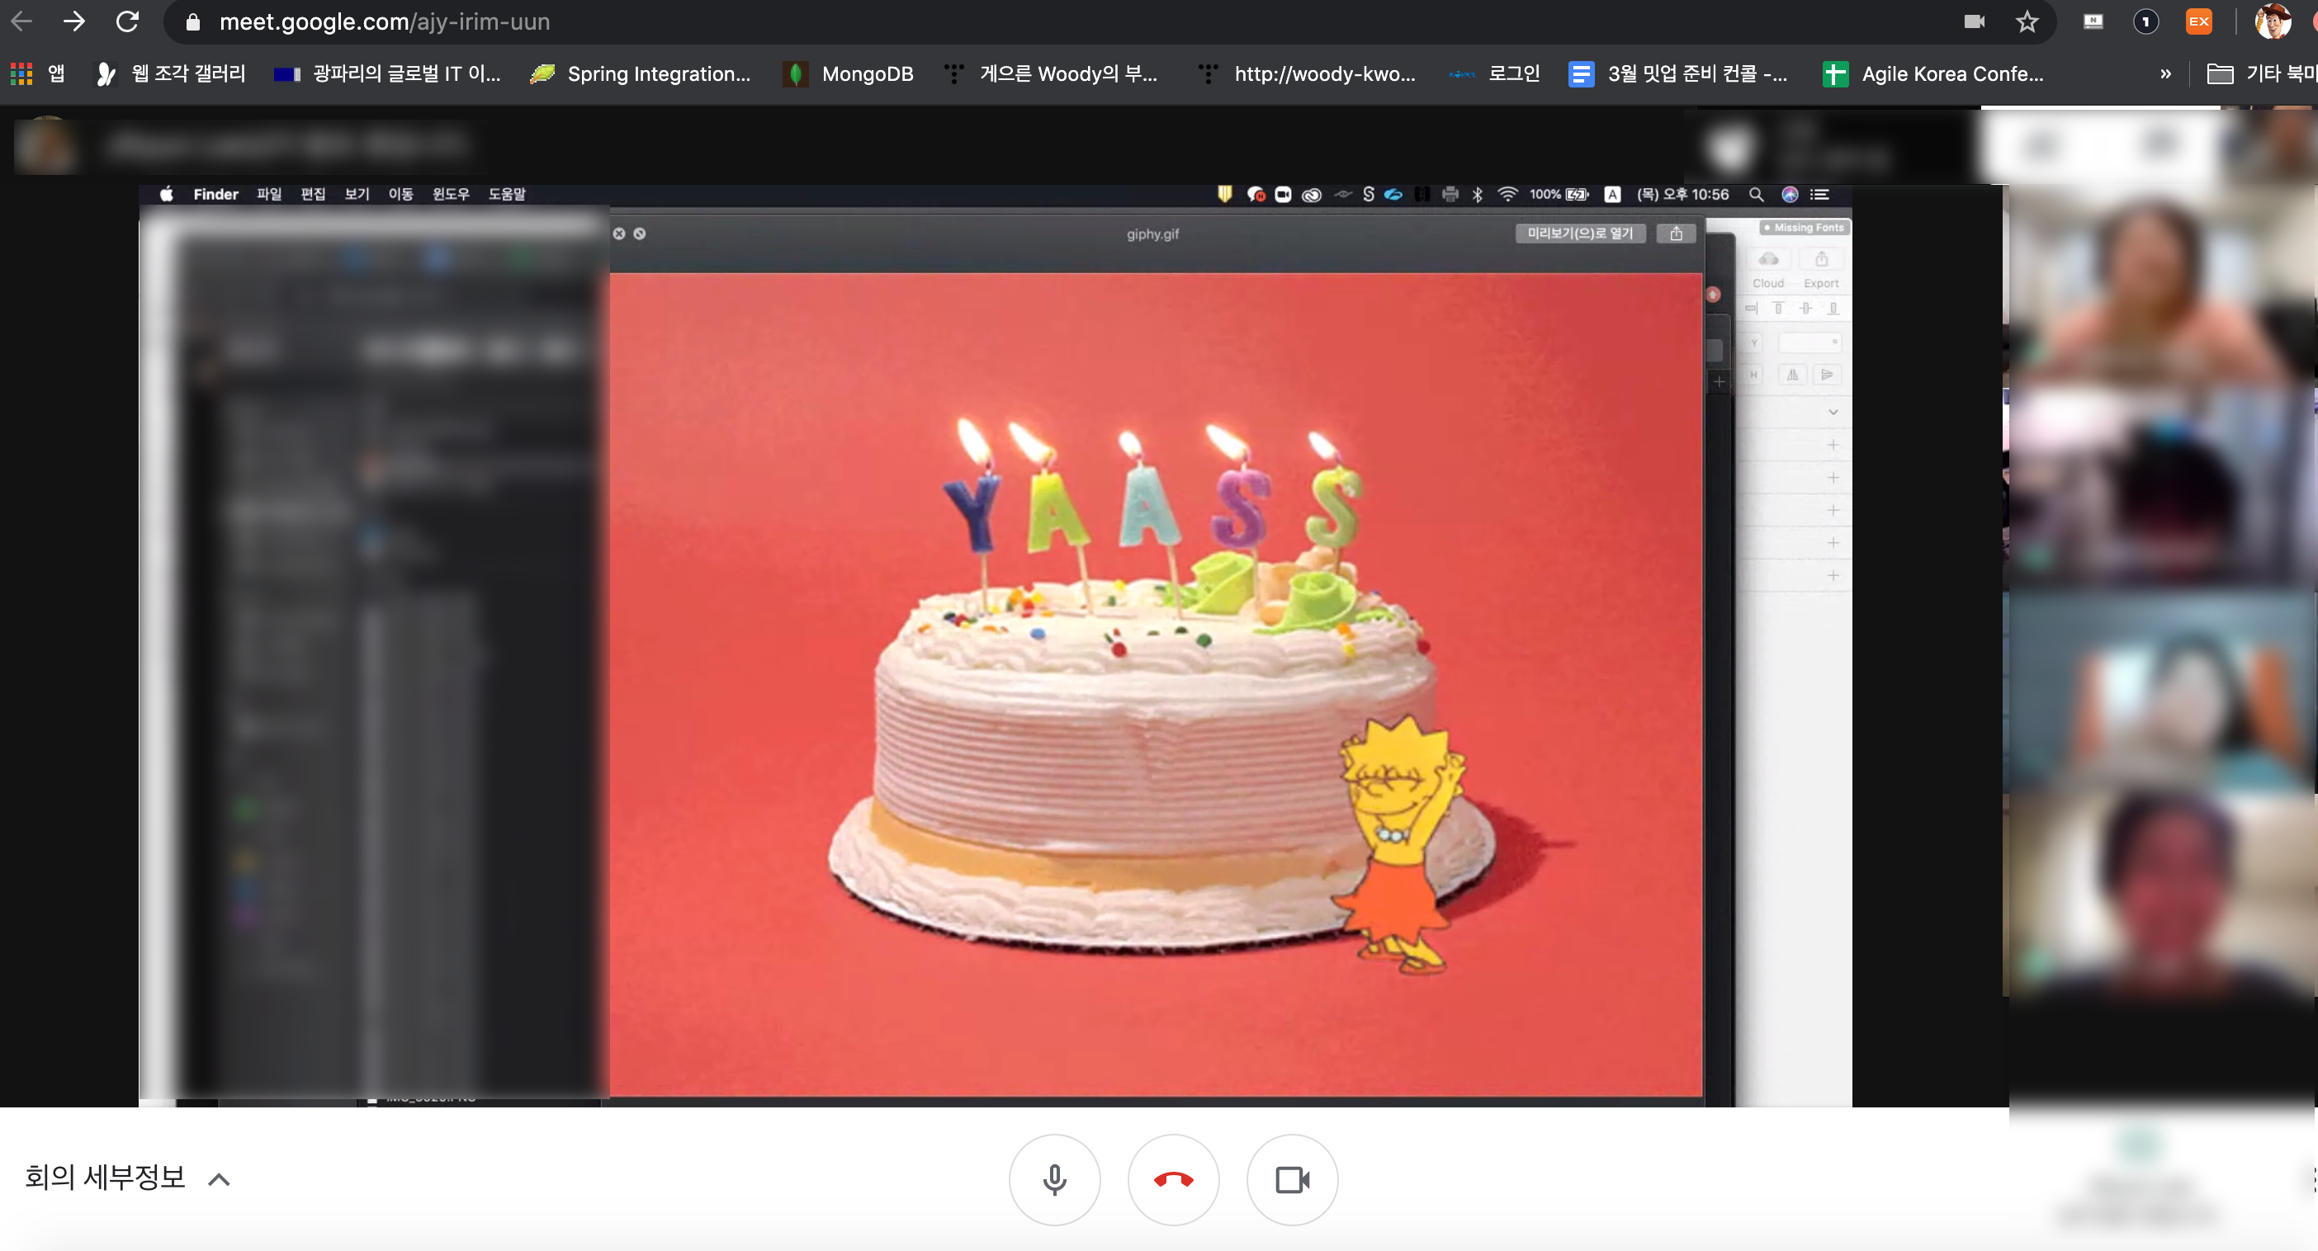Bookmark this page with the star icon

coord(2027,21)
